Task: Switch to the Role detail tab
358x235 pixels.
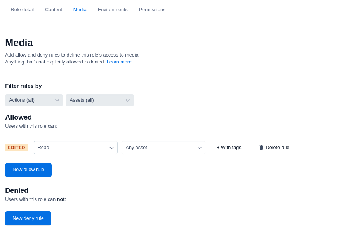Action: 22,10
